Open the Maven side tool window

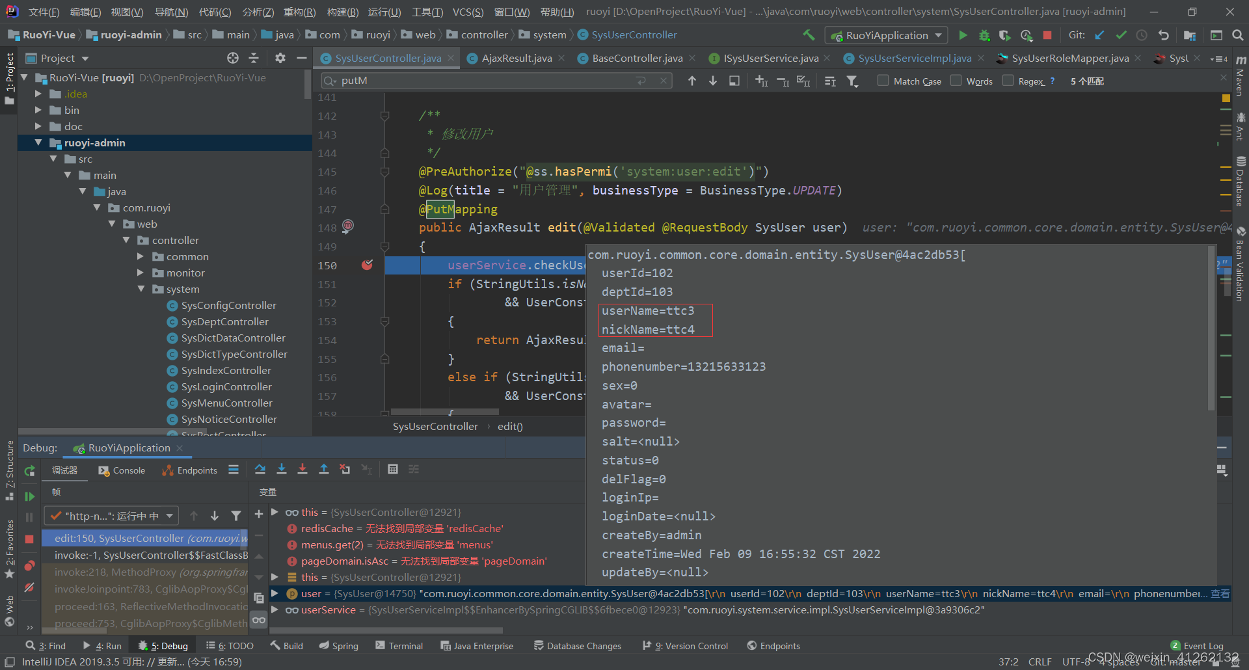pyautogui.click(x=1241, y=77)
